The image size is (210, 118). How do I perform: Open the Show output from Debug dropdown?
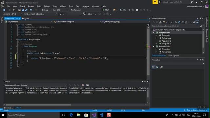click(x=44, y=85)
